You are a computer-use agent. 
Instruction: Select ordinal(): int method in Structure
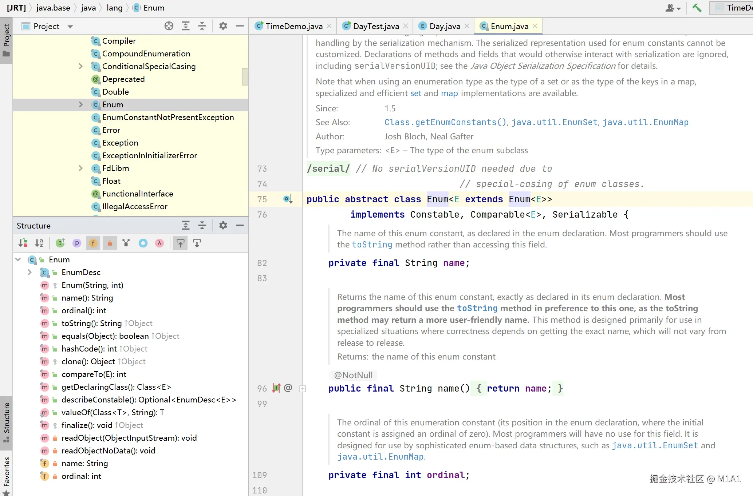(x=84, y=310)
